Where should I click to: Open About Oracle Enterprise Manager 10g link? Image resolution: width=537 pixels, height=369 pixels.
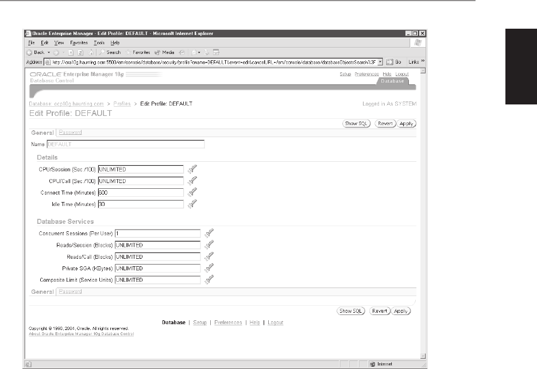(x=82, y=334)
